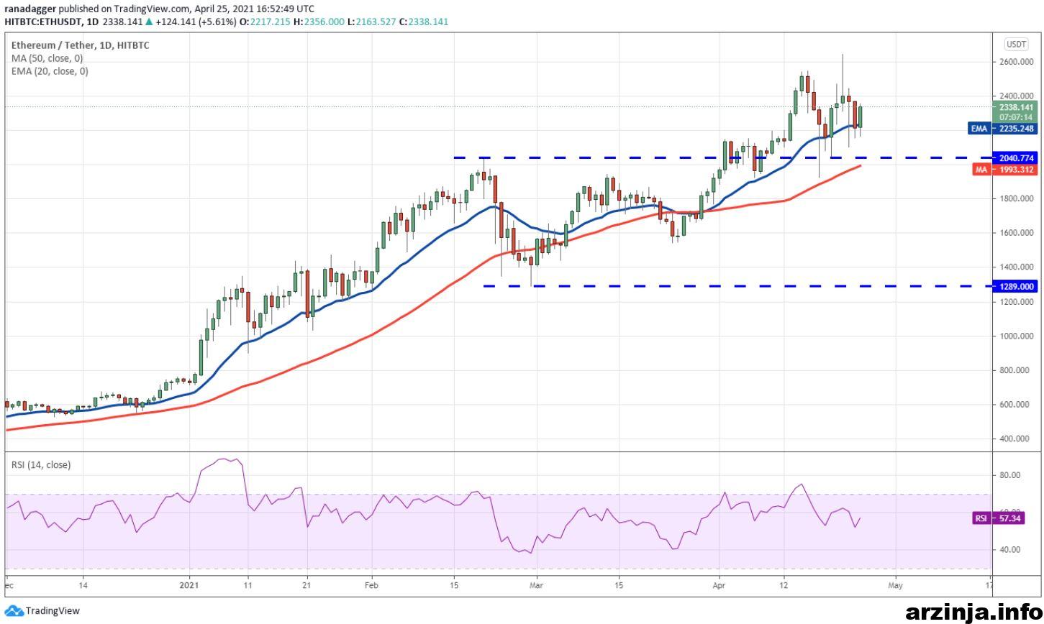The image size is (1044, 624).
Task: Open the USDT currency label
Action: click(x=1016, y=45)
